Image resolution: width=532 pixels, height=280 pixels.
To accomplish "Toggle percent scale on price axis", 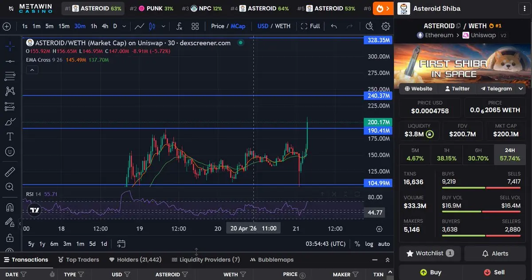I will (x=357, y=244).
